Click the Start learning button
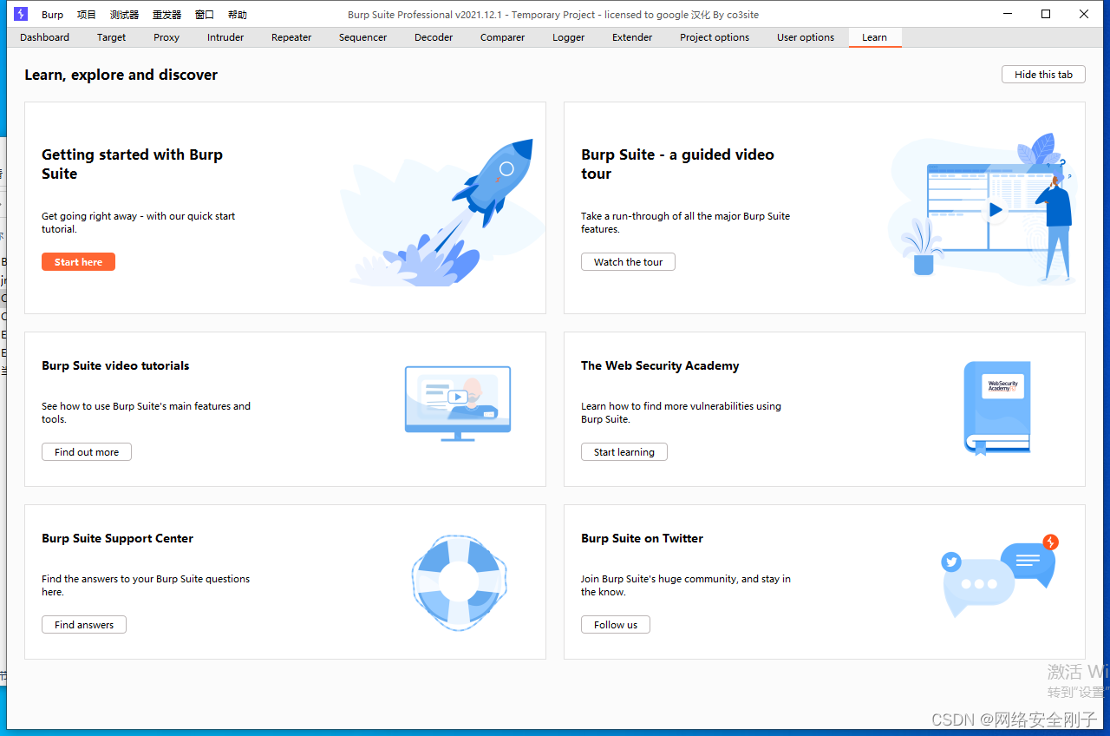 click(x=624, y=452)
